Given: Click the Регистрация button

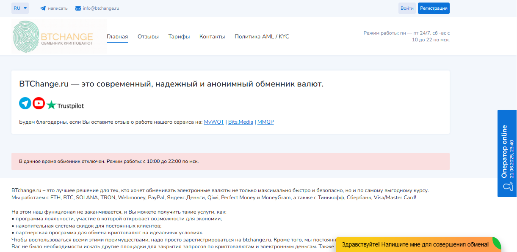Looking at the screenshot, I should pyautogui.click(x=434, y=8).
